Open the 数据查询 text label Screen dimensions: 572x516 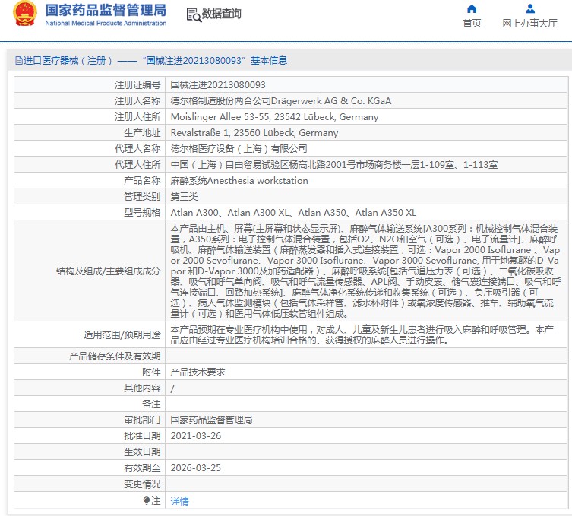pos(222,14)
